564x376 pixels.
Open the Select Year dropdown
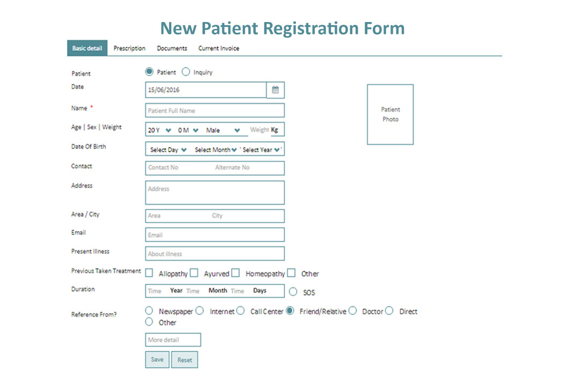click(x=261, y=150)
